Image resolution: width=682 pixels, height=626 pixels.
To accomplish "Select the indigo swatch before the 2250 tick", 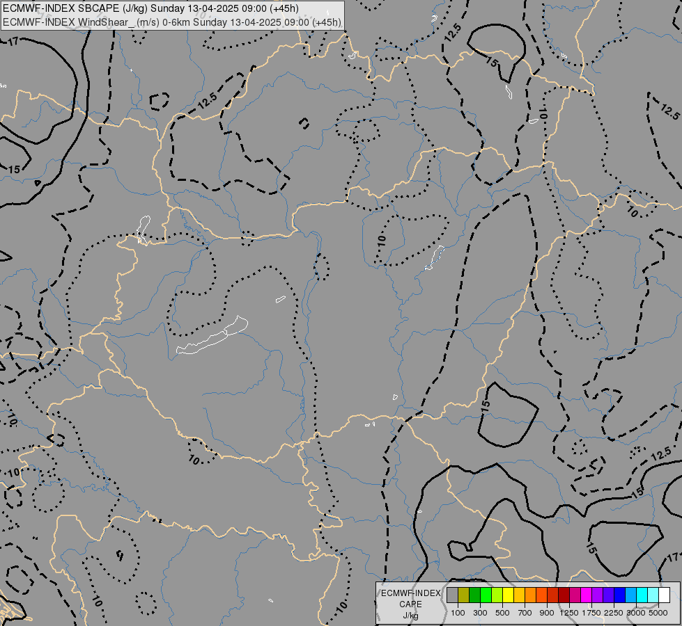I will coord(608,595).
